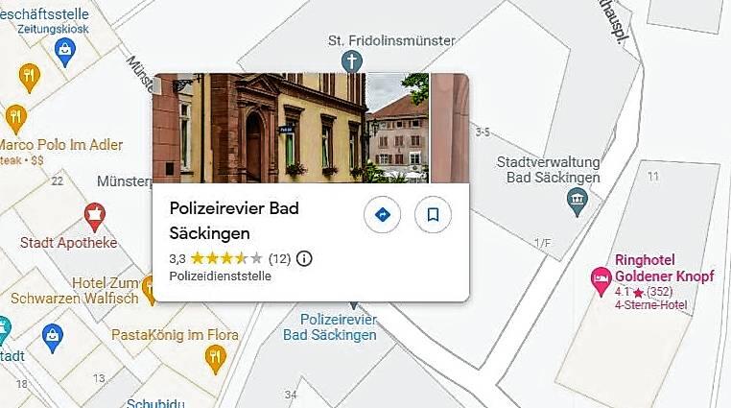
Task: Open the Zeitungskiosk shopping pin
Action: pyautogui.click(x=65, y=52)
